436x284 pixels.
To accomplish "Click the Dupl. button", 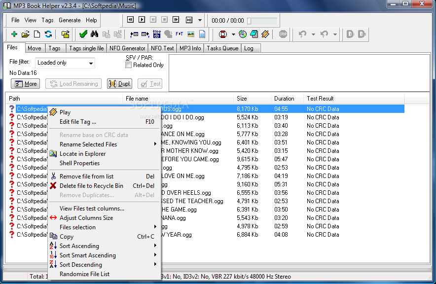I will click(x=119, y=84).
